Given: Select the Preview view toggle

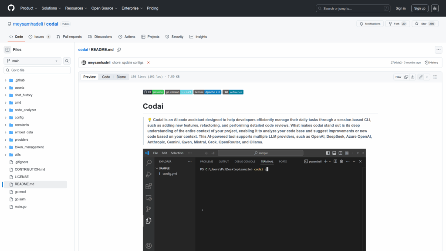Looking at the screenshot, I should [89, 77].
